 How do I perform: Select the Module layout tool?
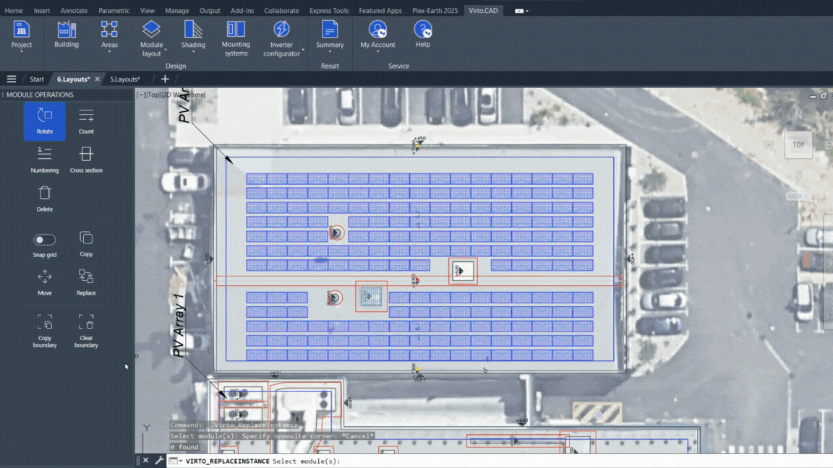pos(151,38)
